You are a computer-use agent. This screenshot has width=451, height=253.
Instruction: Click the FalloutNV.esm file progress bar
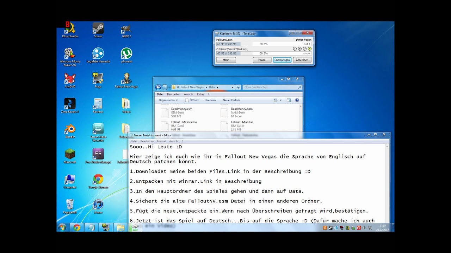pyautogui.click(x=264, y=44)
